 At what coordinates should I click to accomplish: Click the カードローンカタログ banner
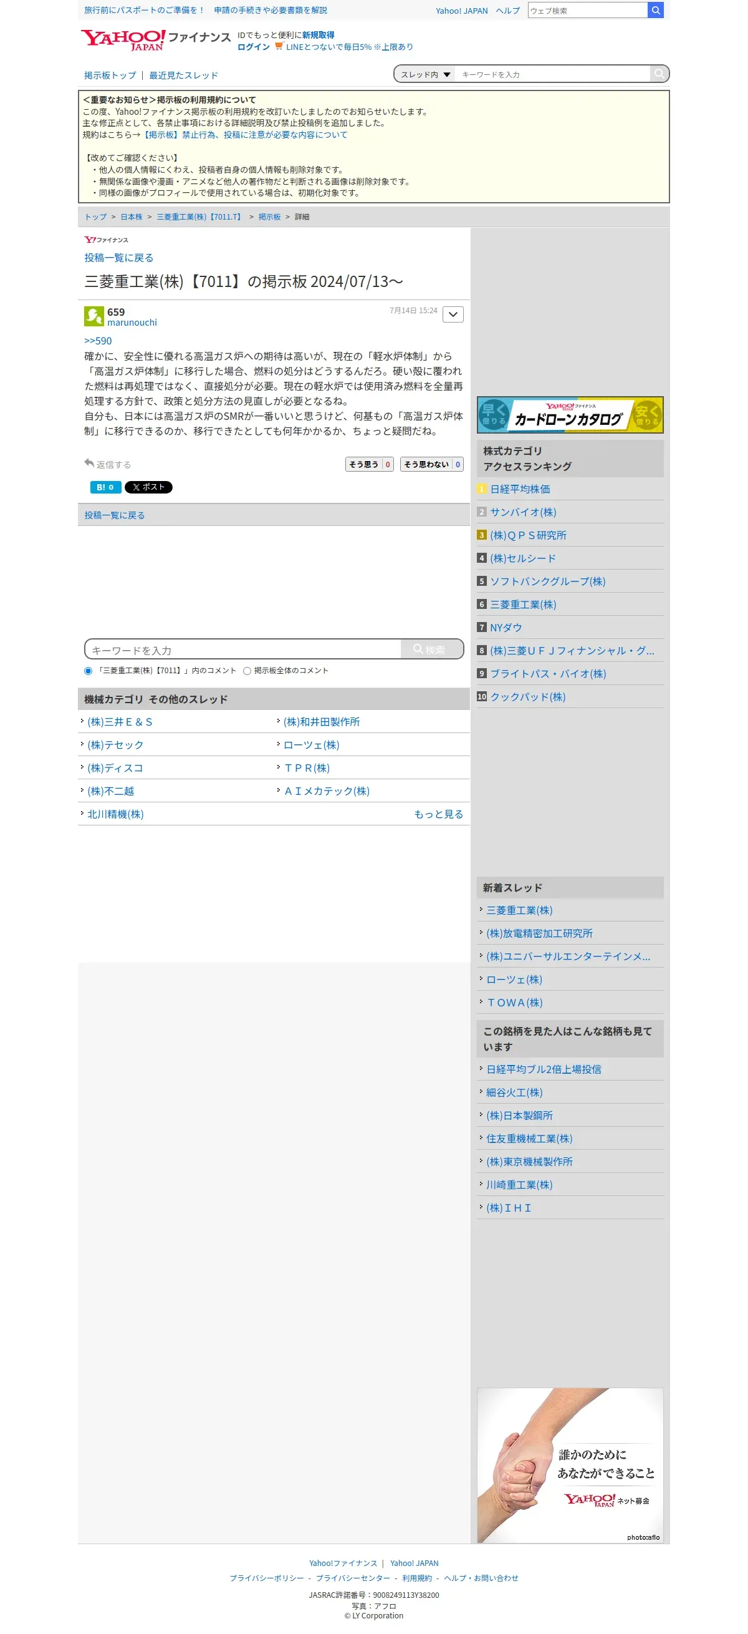pyautogui.click(x=570, y=415)
